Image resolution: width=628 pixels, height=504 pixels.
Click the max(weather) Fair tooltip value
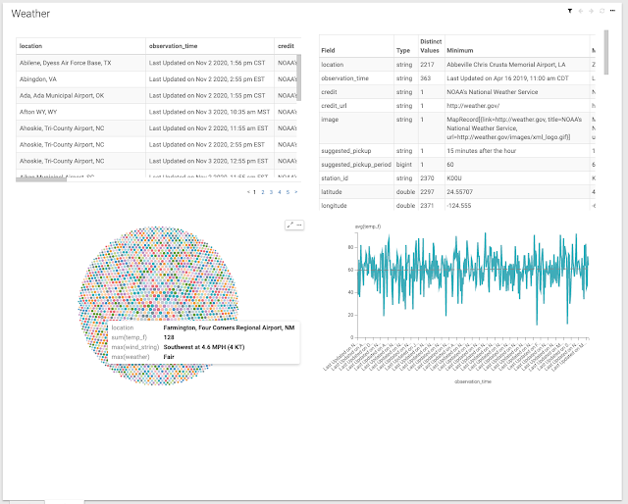pos(169,357)
